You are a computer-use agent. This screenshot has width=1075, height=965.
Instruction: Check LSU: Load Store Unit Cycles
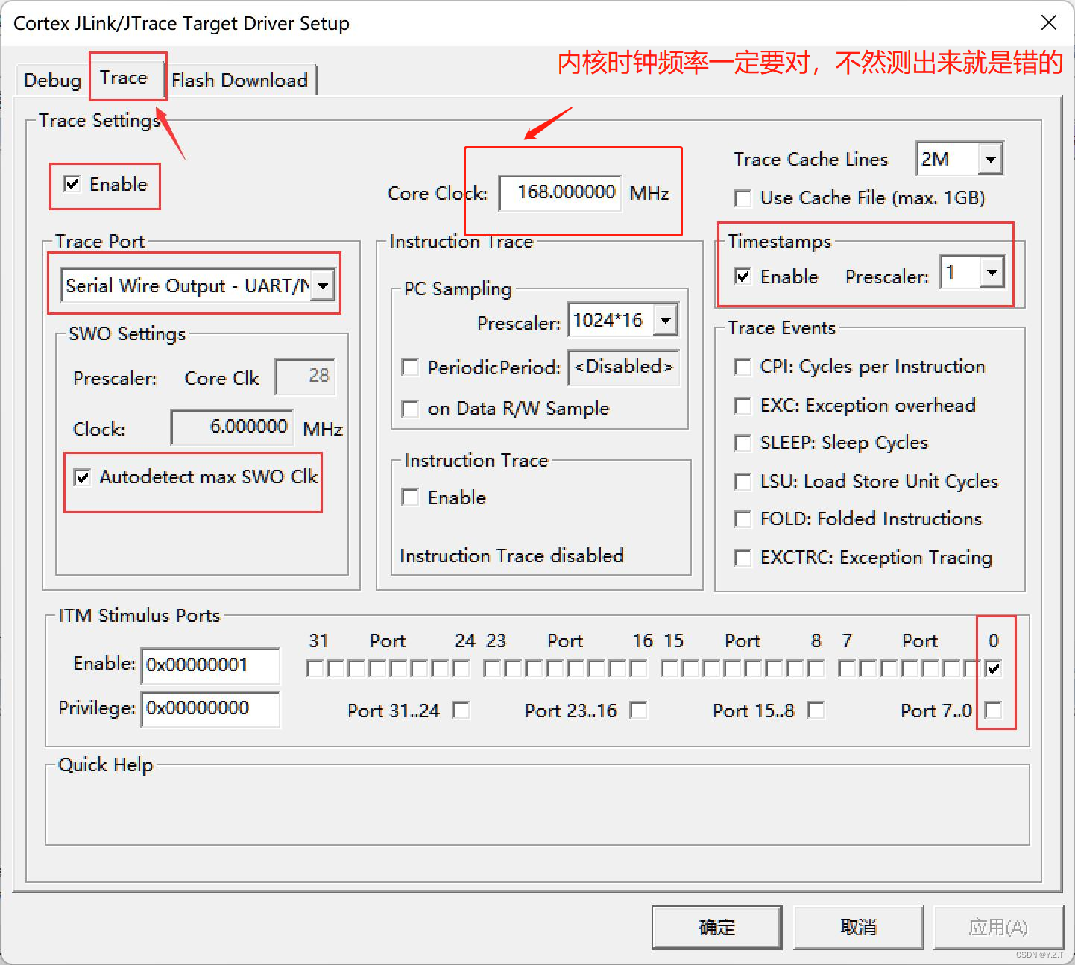click(743, 482)
